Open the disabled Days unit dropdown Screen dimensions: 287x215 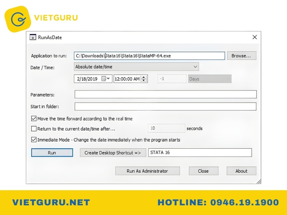[x=210, y=79]
